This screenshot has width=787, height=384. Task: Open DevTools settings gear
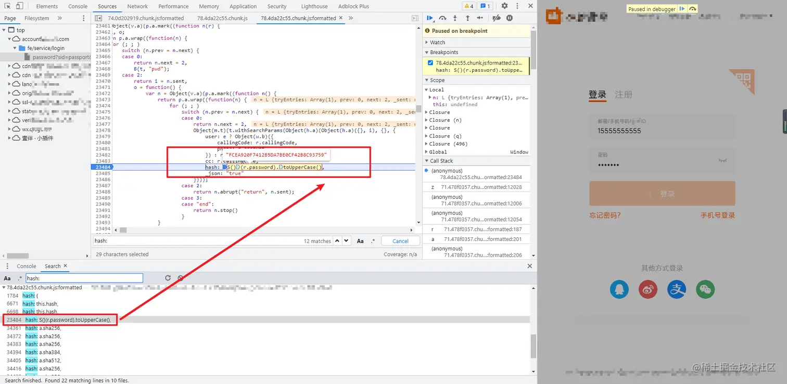pos(504,6)
